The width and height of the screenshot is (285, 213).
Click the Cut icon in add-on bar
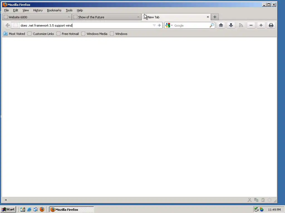250,200
